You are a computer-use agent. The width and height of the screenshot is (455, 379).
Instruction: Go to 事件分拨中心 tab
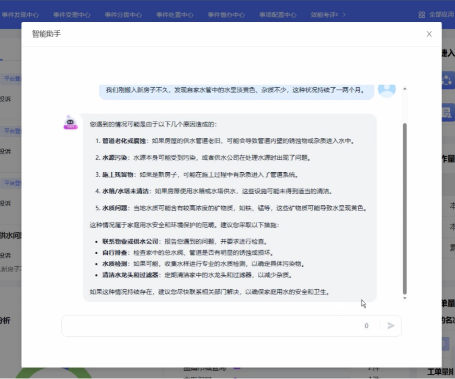(x=123, y=15)
